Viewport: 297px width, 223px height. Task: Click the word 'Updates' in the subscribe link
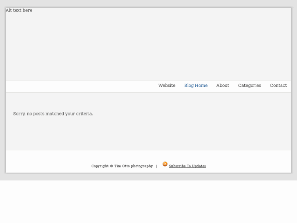pos(199,166)
